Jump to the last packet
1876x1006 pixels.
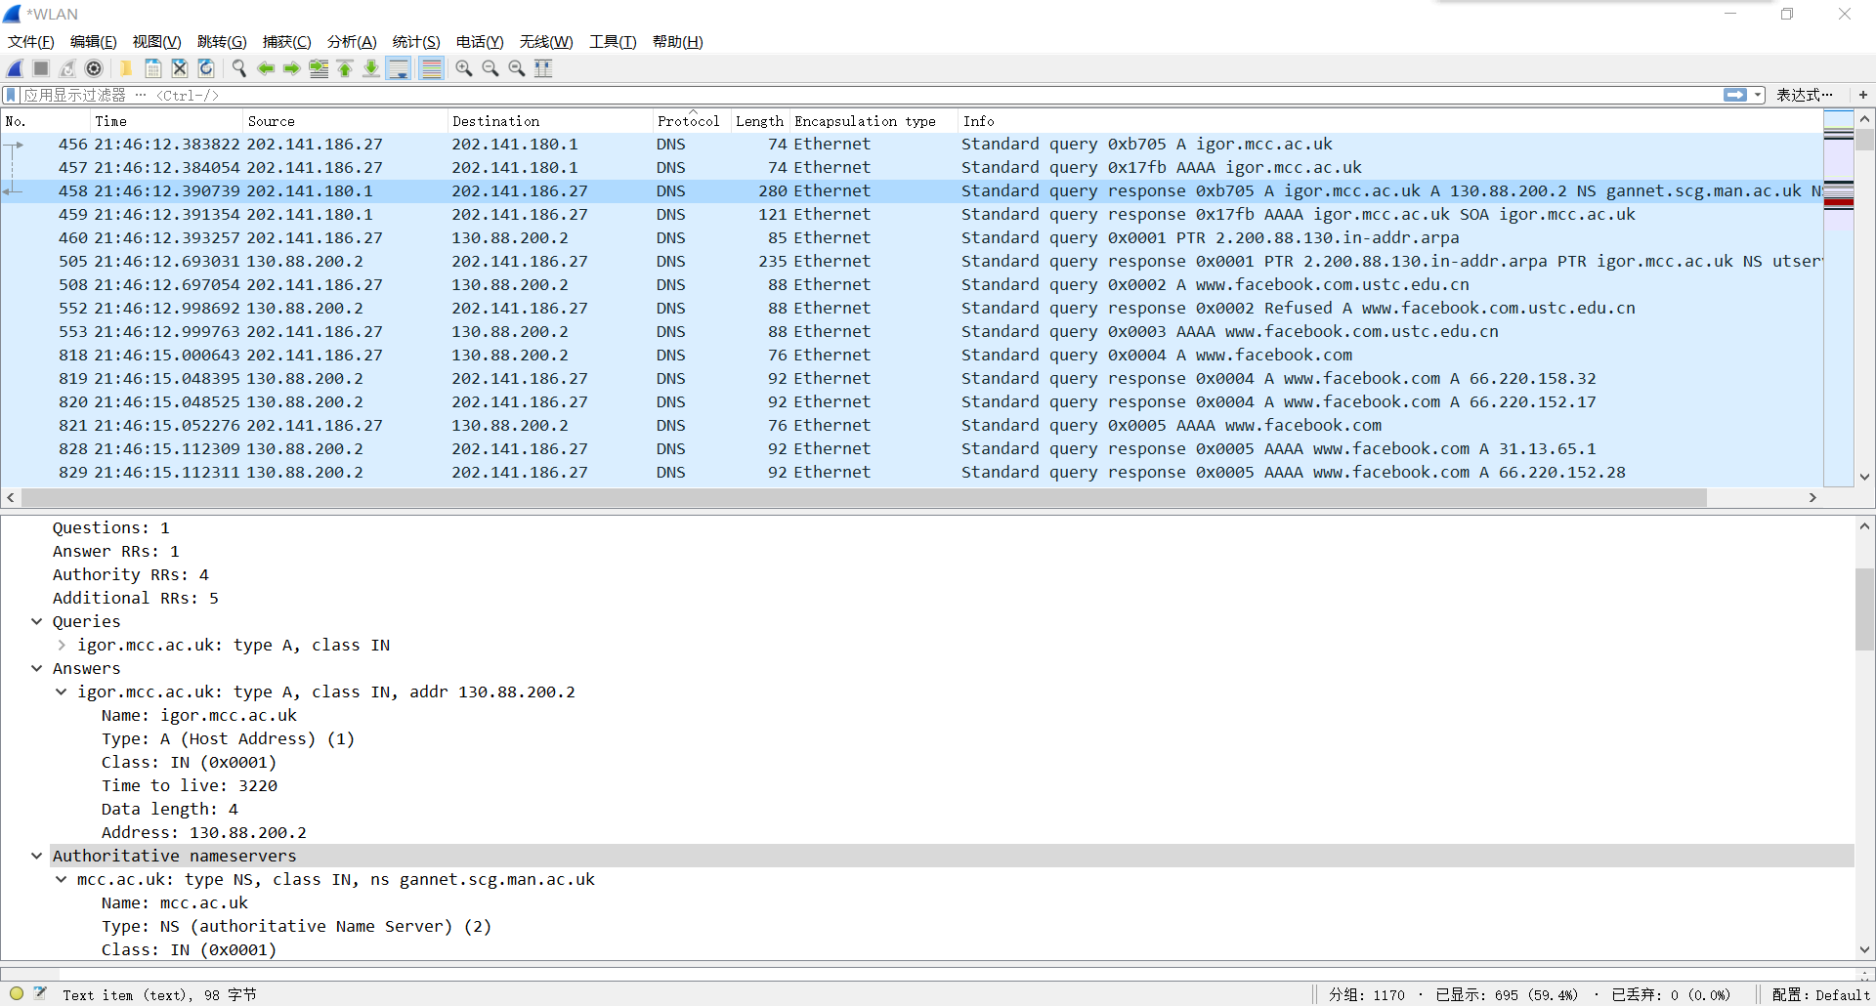[371, 68]
